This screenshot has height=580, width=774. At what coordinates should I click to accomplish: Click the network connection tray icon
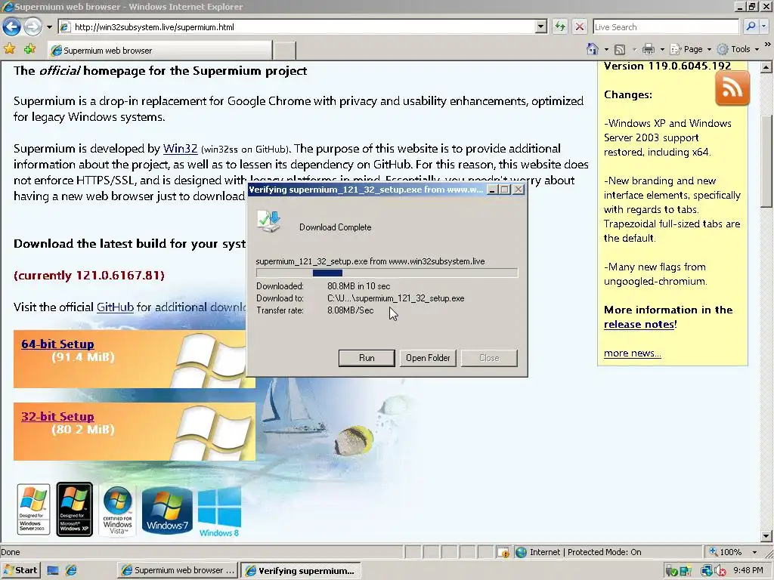[x=707, y=571]
